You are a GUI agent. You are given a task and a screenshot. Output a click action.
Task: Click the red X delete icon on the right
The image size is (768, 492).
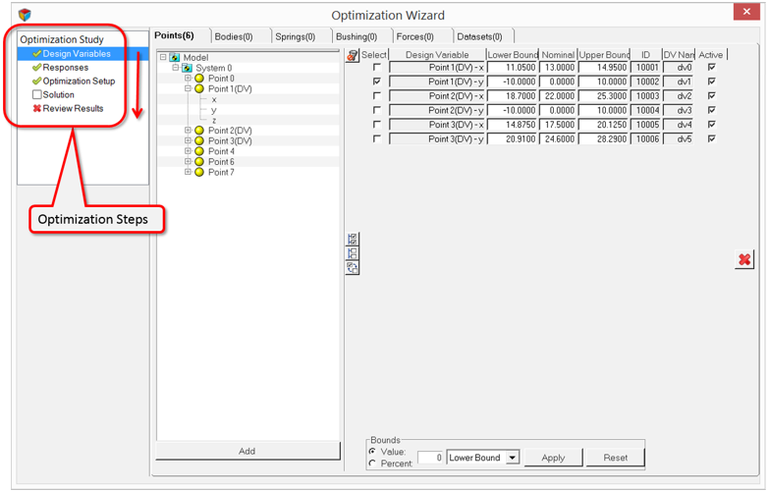(744, 259)
